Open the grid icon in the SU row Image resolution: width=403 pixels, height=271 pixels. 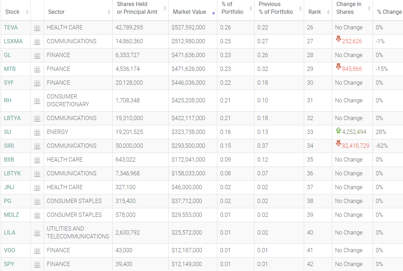click(x=37, y=133)
